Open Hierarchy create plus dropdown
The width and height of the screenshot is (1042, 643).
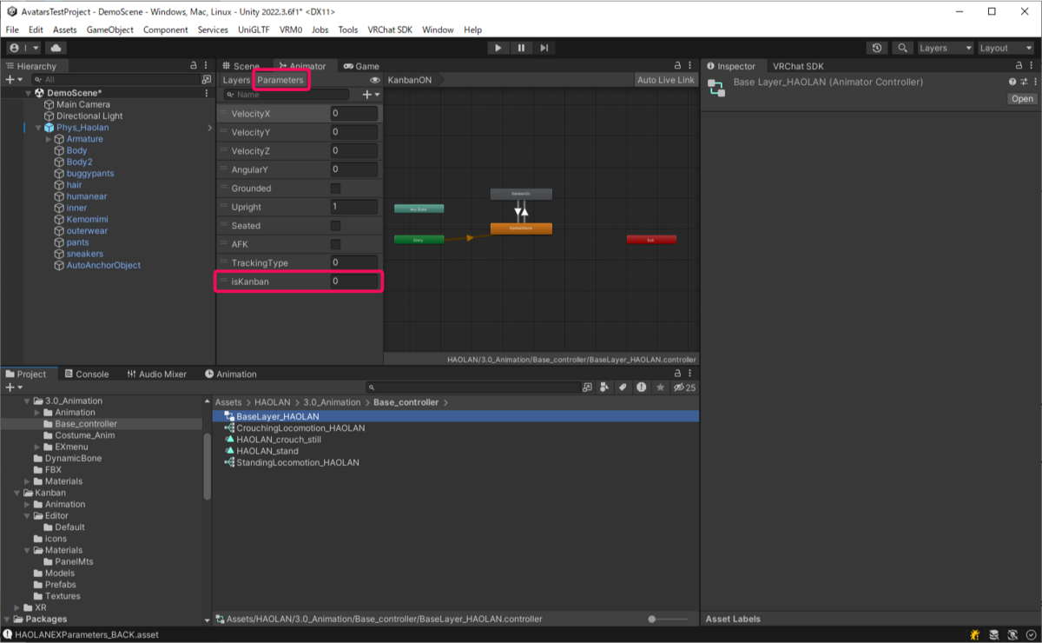[12, 79]
